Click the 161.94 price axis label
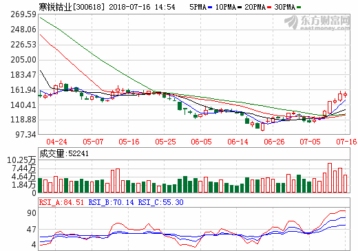The width and height of the screenshot is (358, 251). point(23,90)
